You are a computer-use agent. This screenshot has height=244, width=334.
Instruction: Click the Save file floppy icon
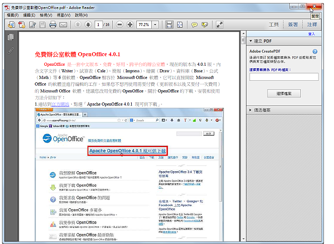42,25
